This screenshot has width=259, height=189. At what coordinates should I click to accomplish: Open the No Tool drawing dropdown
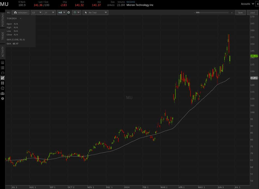tap(95, 12)
